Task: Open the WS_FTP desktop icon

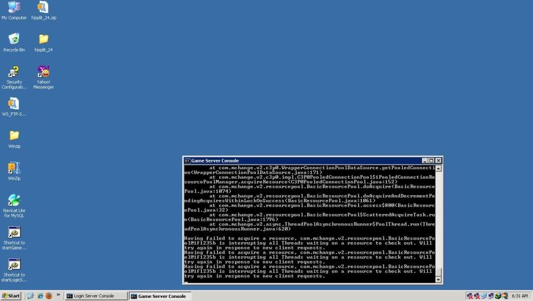Action: point(14,104)
